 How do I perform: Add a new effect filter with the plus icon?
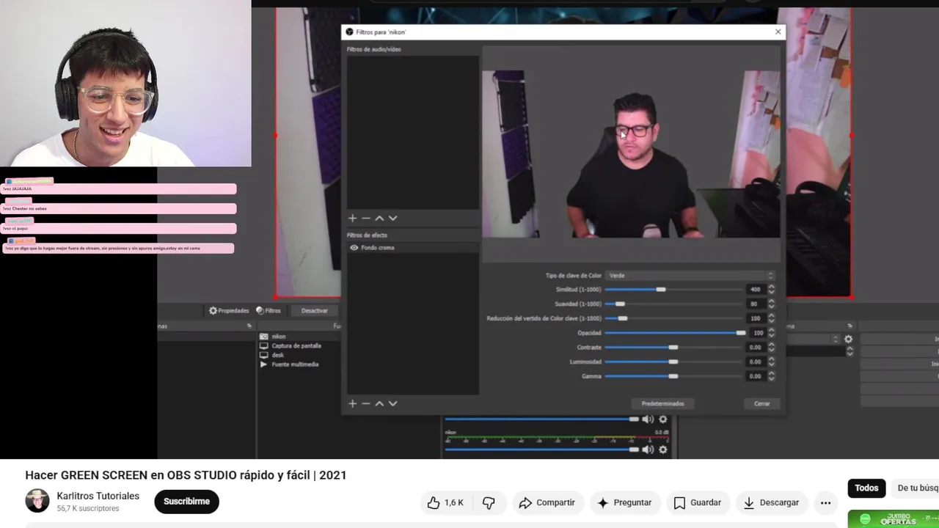(x=352, y=403)
